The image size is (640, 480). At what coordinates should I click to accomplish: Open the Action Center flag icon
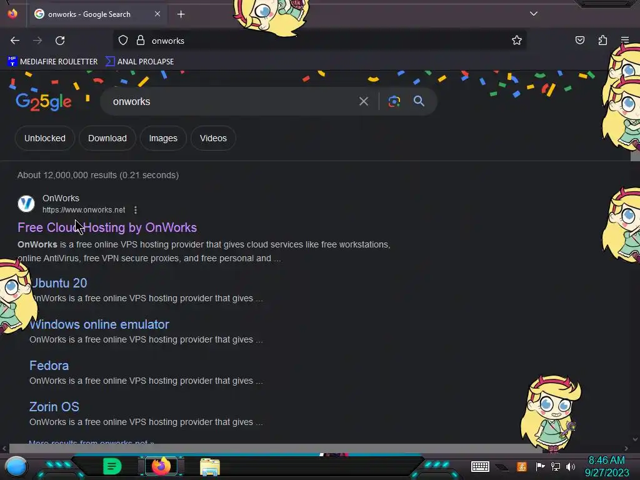coord(541,466)
